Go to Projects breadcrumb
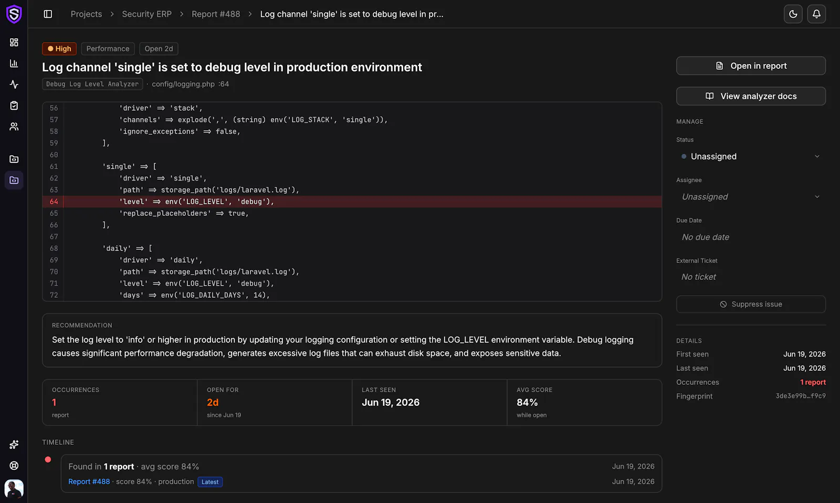840x503 pixels. (86, 14)
